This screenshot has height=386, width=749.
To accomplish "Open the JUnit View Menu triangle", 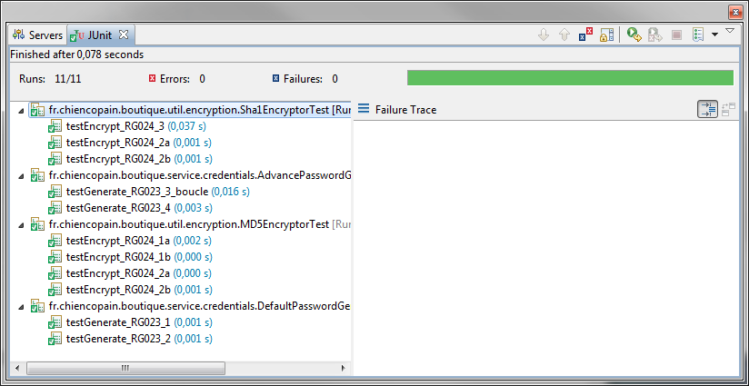I will point(729,31).
